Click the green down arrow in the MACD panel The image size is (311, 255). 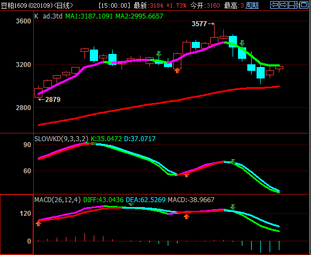tap(233, 207)
